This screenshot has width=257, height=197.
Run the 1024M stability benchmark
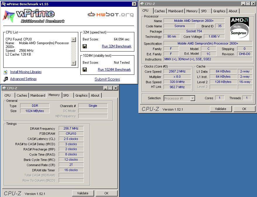(114, 70)
